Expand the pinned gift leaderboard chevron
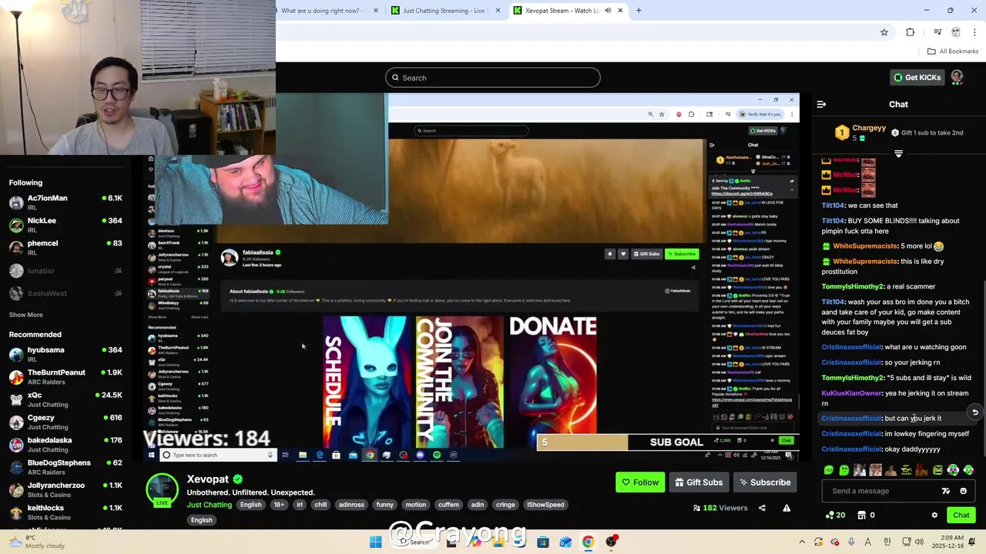This screenshot has width=986, height=554. pyautogui.click(x=898, y=154)
